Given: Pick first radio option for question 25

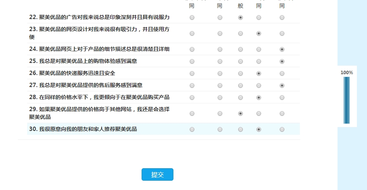Looking at the screenshot, I should pos(192,61).
